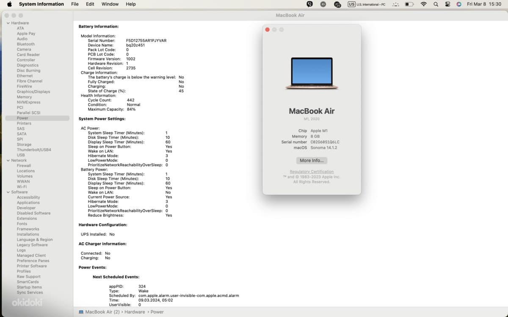Collapse the Network section
The image size is (508, 317).
tap(8, 160)
